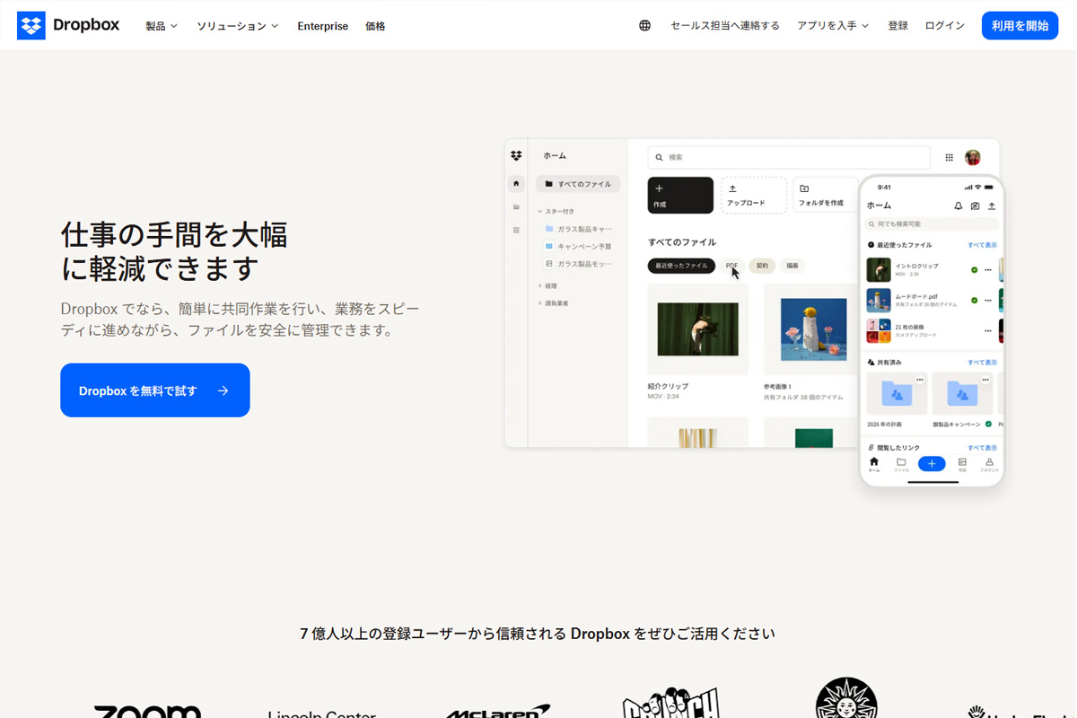Click the McLaren customer logo
1077x718 pixels.
[498, 712]
